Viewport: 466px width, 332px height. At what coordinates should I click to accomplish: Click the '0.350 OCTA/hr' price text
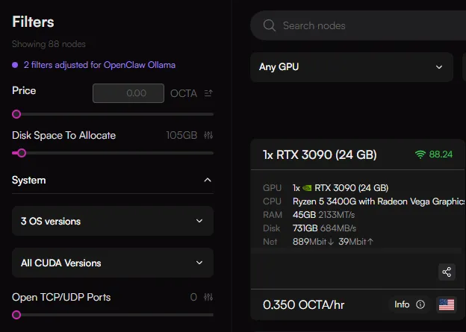click(303, 304)
